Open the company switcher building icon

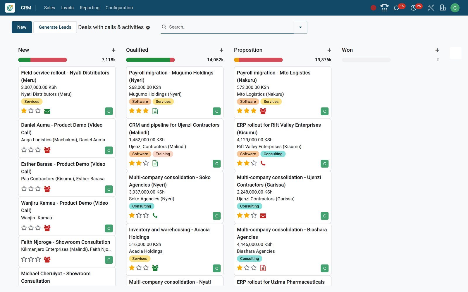[443, 8]
